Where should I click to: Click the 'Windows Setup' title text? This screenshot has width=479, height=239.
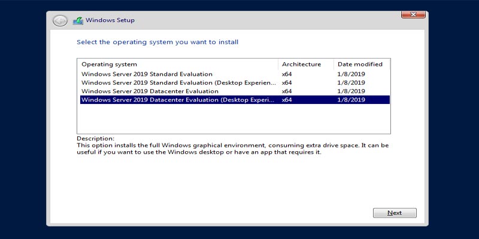[110, 20]
